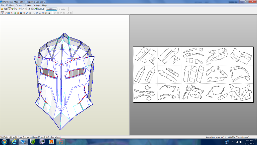
Task: Click the align left icon
Action: [x=55, y=13]
